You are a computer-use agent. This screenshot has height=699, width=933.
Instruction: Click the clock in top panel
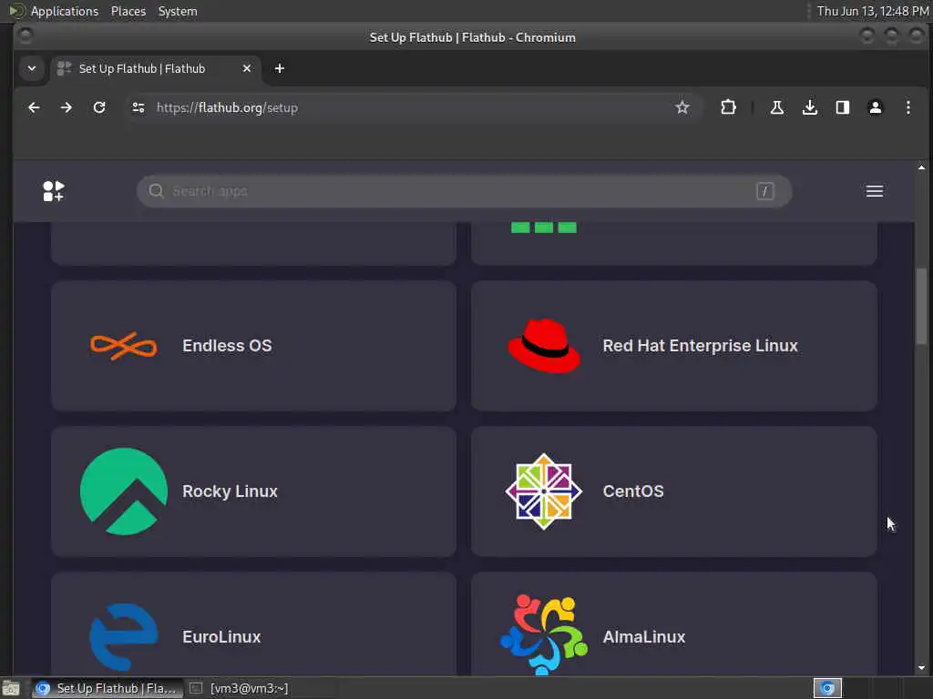872,11
